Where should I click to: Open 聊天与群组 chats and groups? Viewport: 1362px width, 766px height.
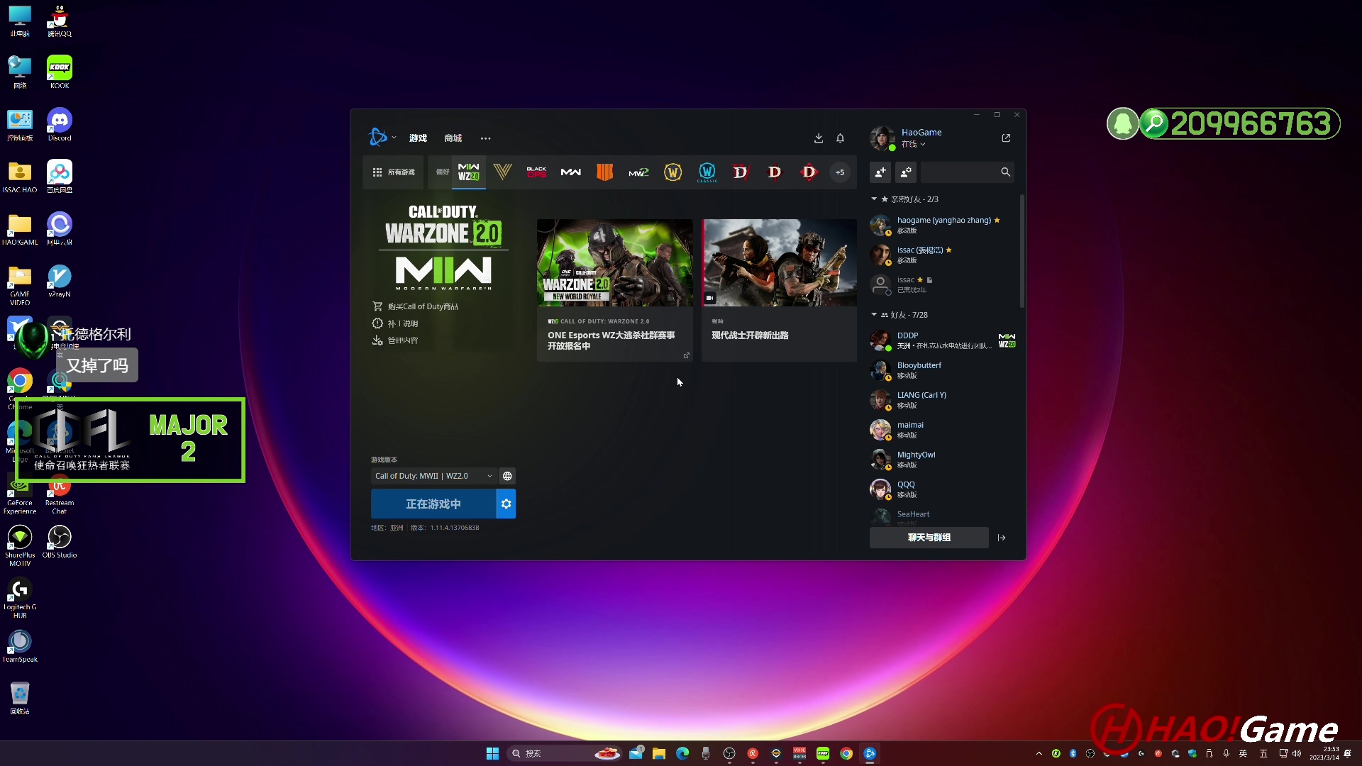pyautogui.click(x=929, y=538)
